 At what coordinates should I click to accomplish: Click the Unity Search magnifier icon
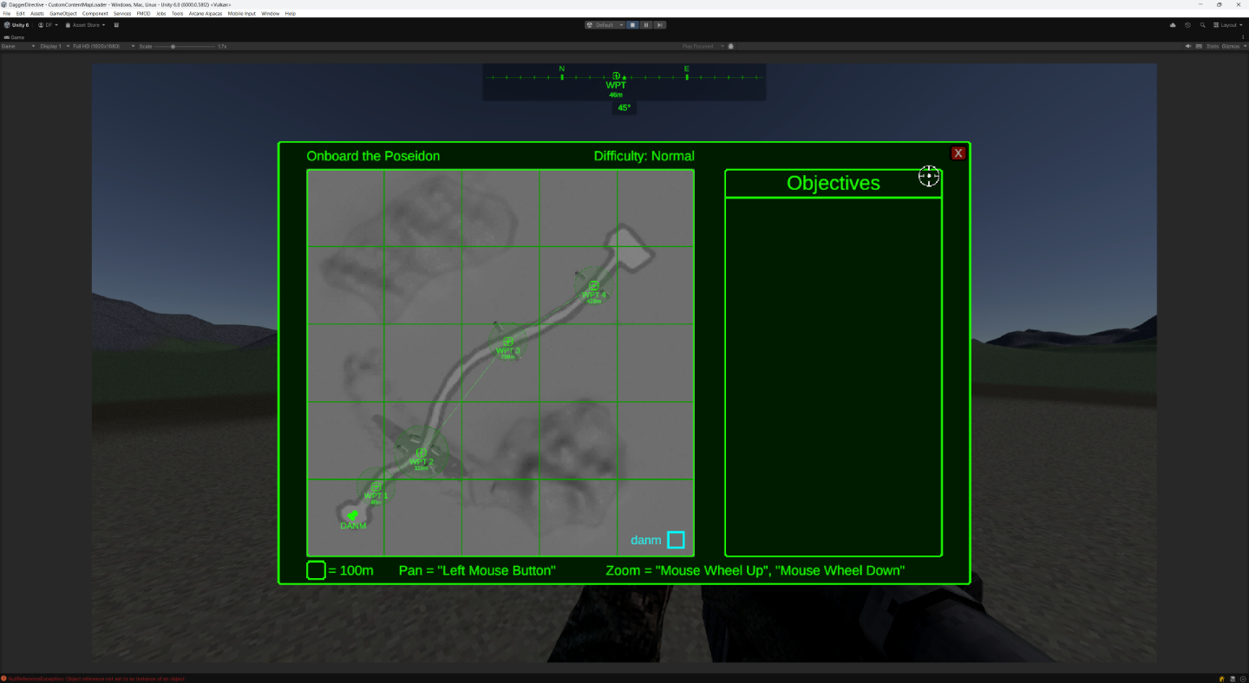(1202, 25)
